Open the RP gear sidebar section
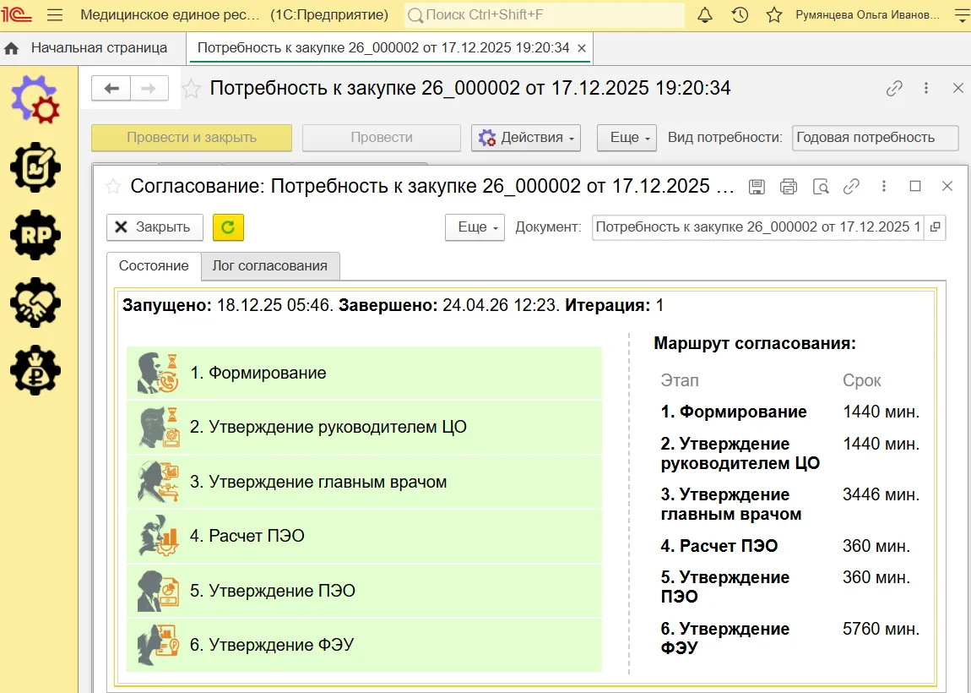Screen dimensions: 971x693 pos(35,234)
